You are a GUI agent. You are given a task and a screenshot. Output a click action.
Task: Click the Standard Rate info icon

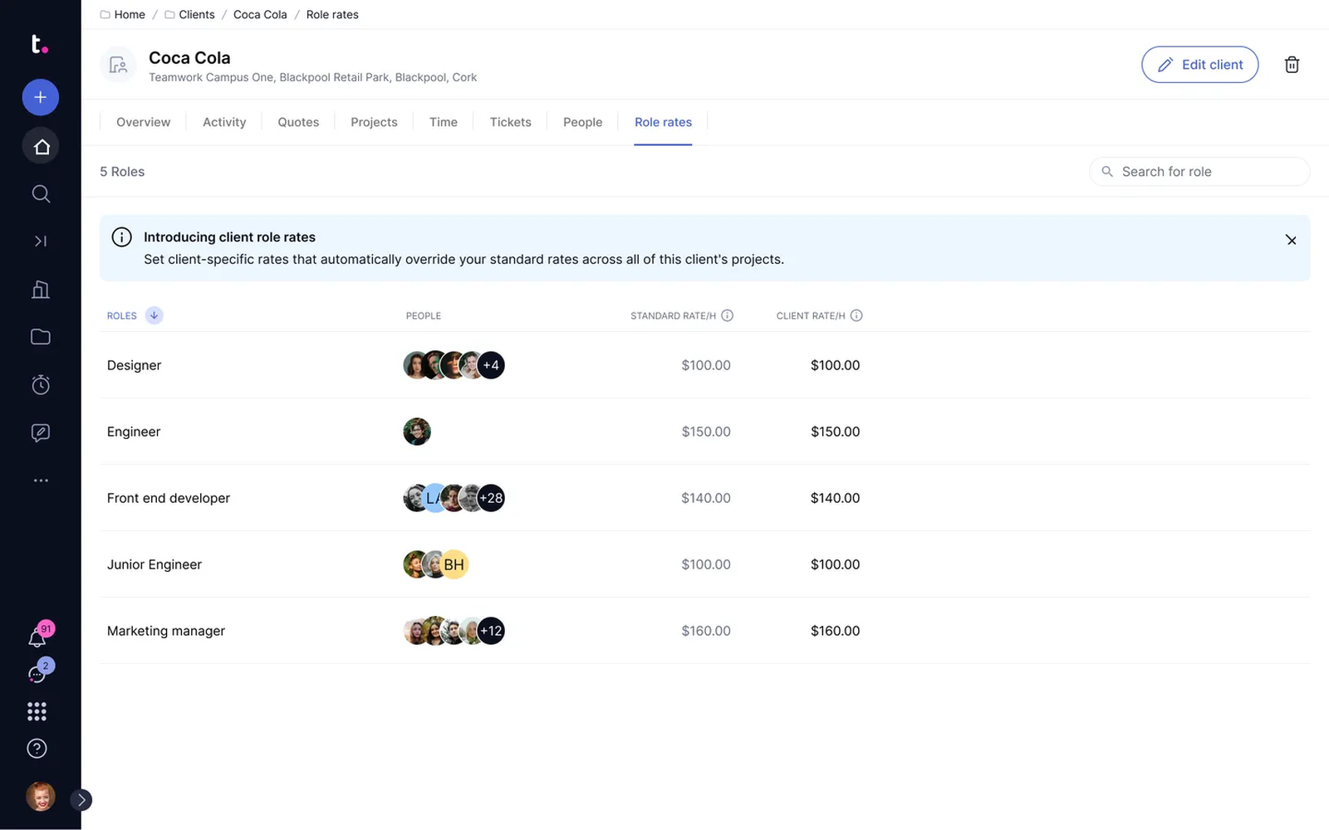[x=728, y=315]
